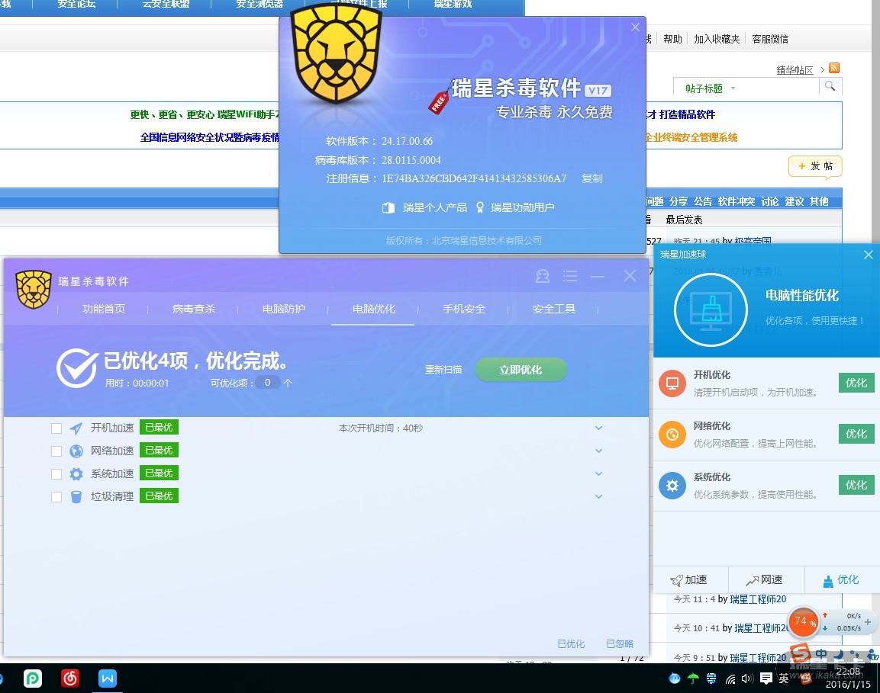Close the 瑞星加速球 panel

[869, 255]
